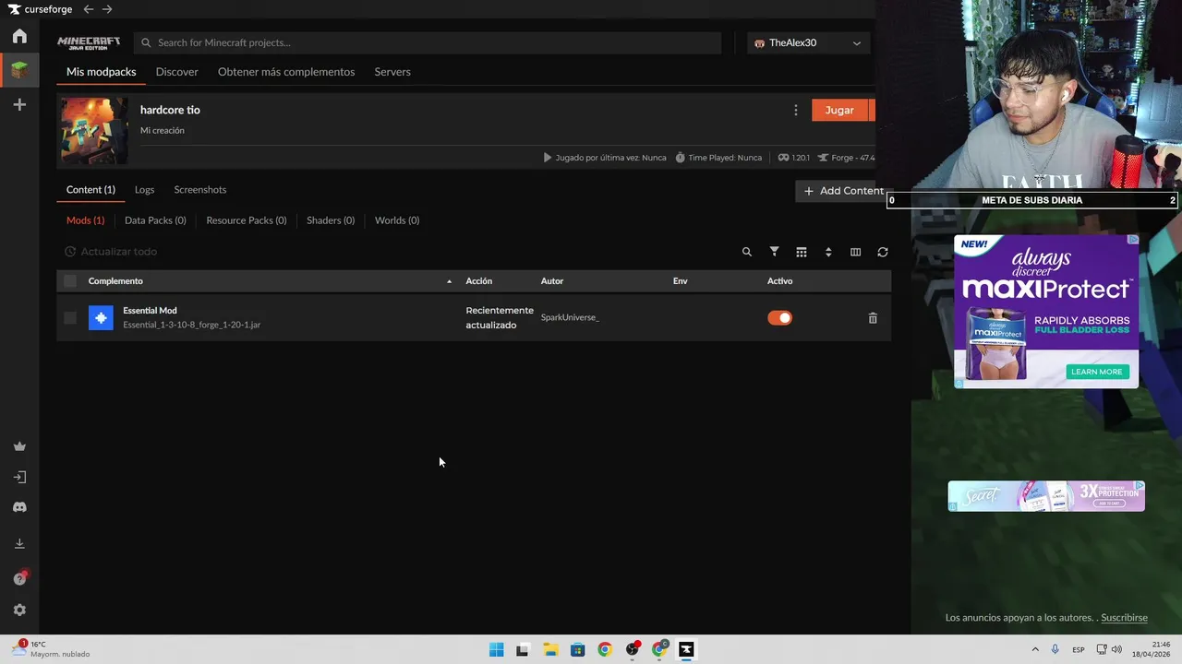Open the columns layout icon

click(855, 252)
